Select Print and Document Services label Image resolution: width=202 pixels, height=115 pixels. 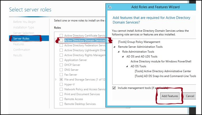tap(82, 94)
